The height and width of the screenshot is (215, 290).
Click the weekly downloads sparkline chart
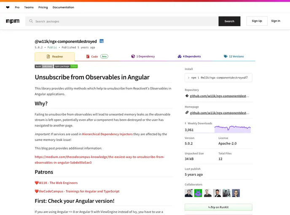pos(233,129)
